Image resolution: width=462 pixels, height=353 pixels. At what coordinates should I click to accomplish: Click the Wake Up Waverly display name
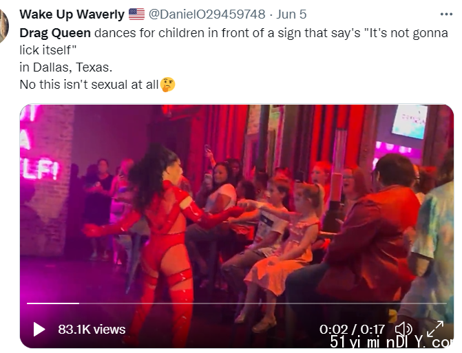pos(72,14)
